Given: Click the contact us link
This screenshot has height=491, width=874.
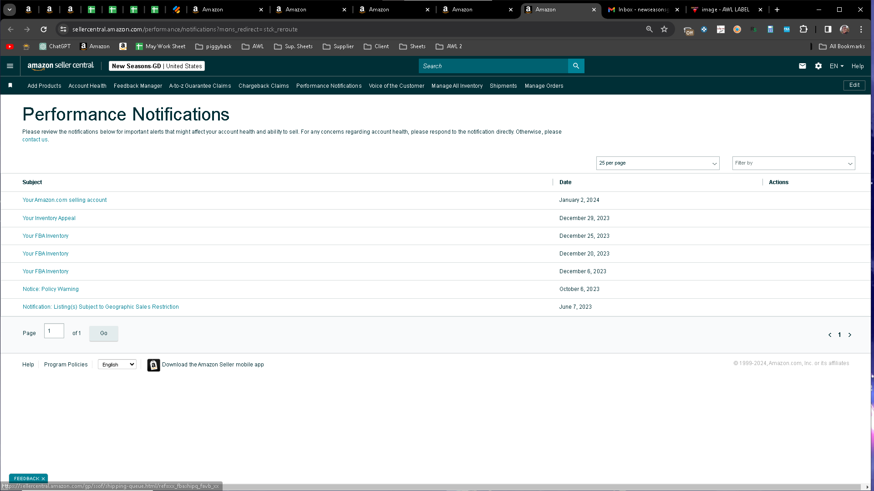Looking at the screenshot, I should pyautogui.click(x=35, y=140).
